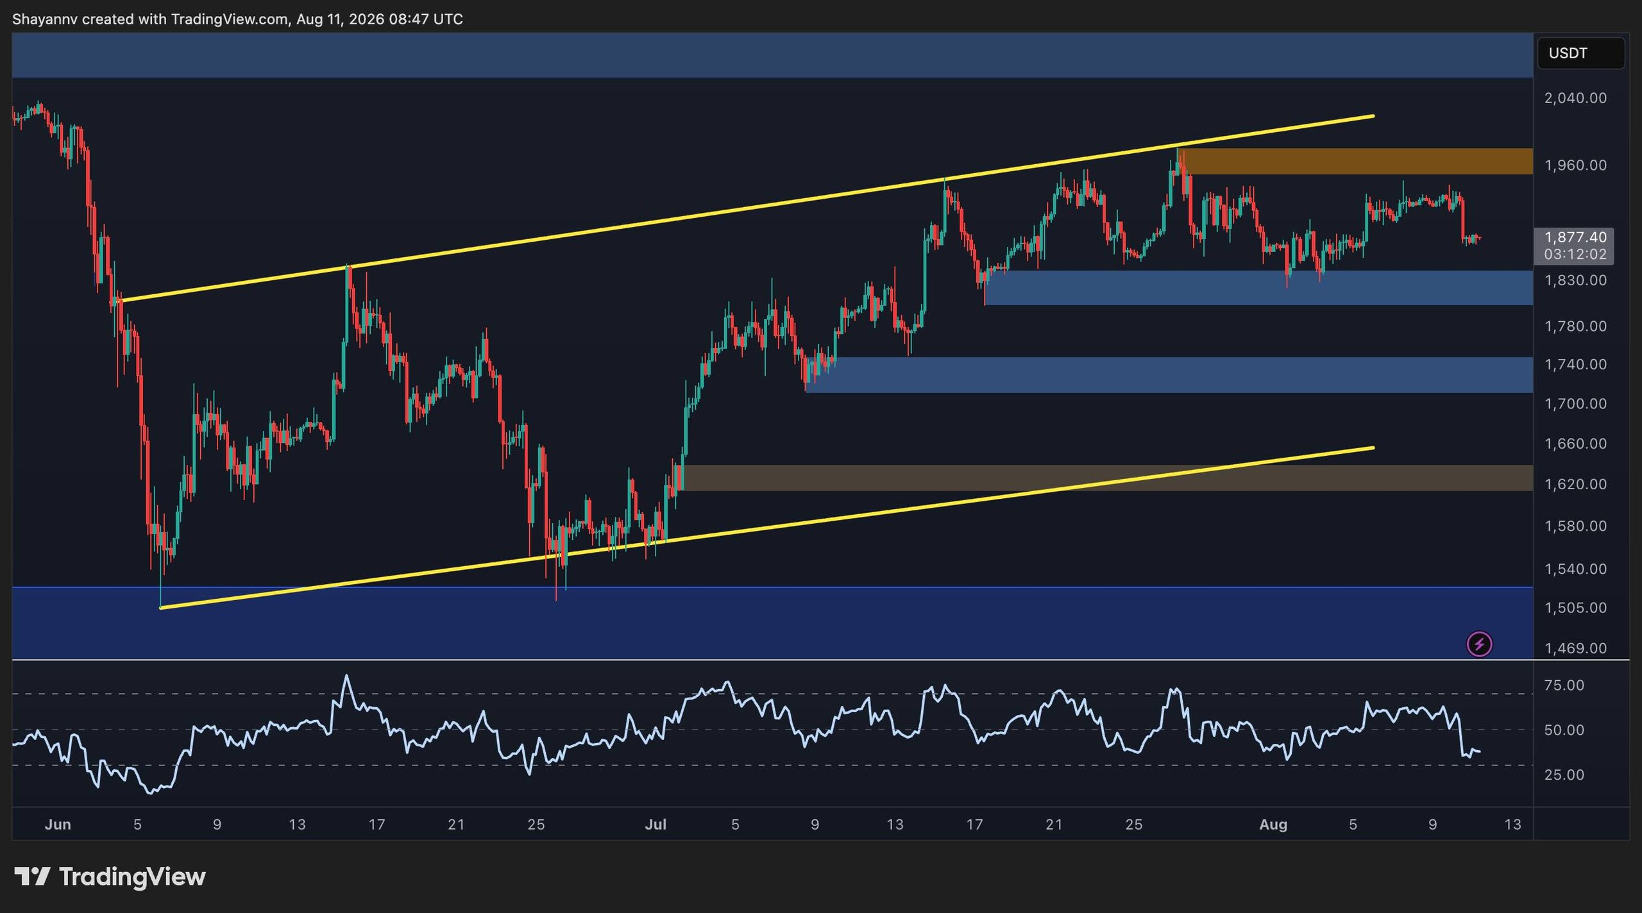Click the RSI 75.00 scale label
Viewport: 1642px width, 913px height.
coord(1564,685)
